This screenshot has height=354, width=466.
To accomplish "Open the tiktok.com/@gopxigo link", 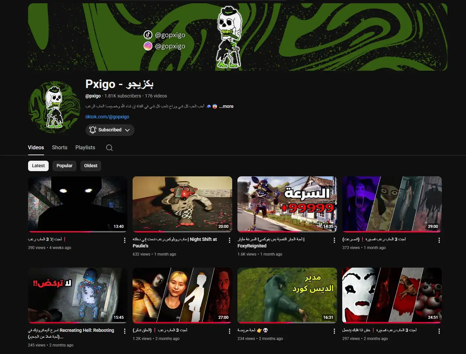I will point(107,116).
